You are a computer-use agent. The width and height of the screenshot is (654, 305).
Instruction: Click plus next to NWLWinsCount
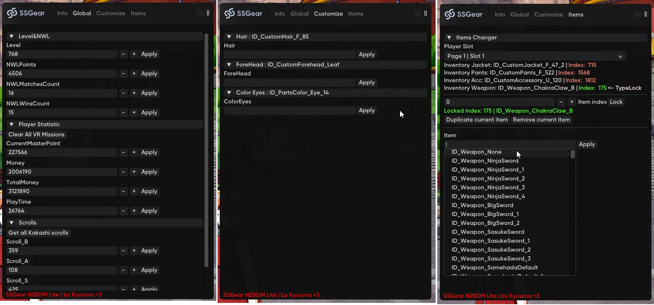134,113
